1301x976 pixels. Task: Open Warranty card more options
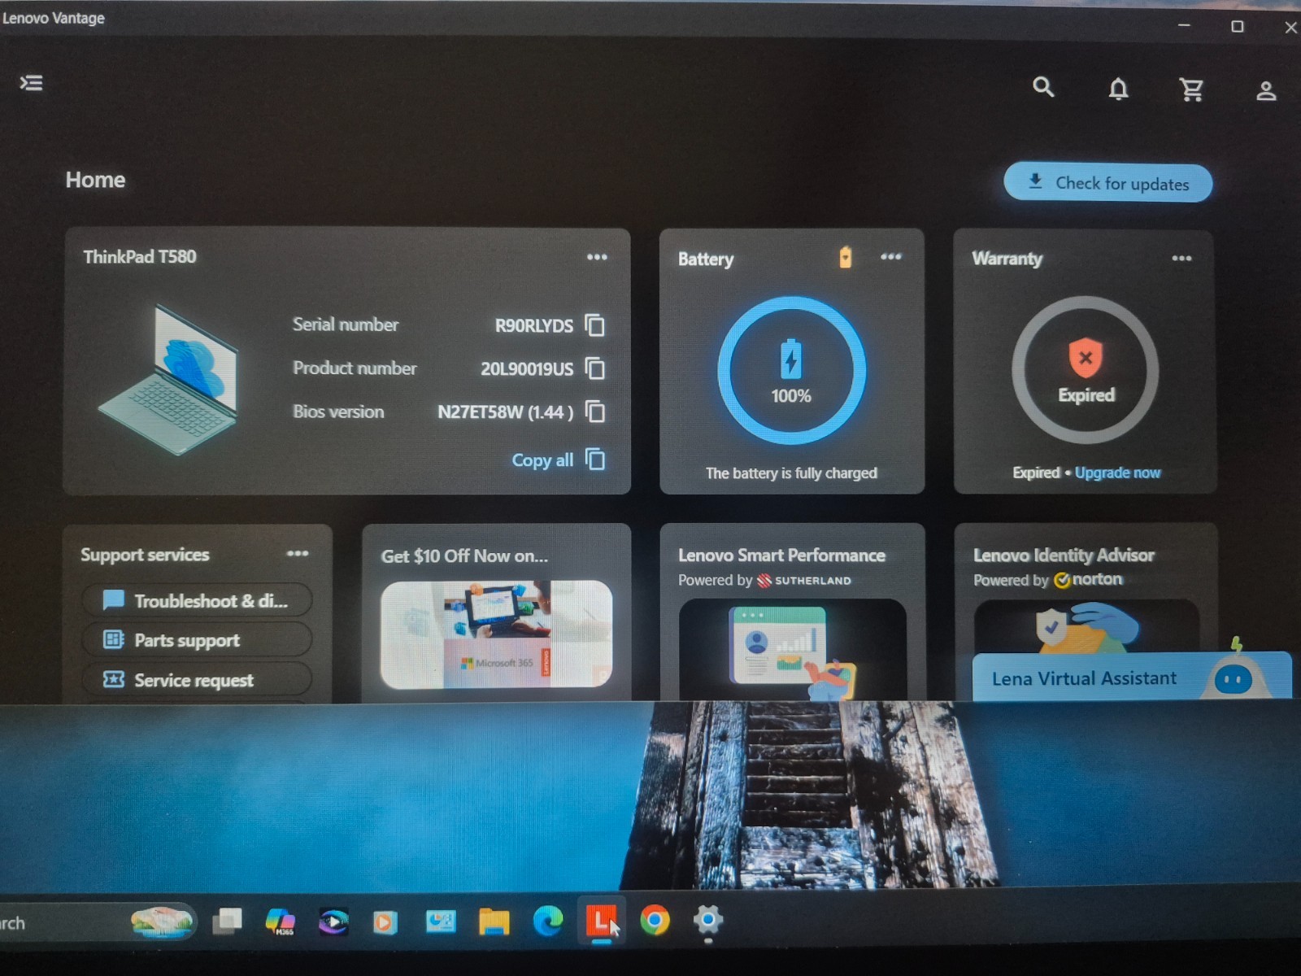[1181, 259]
